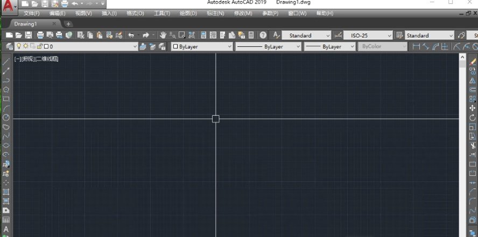This screenshot has width=478, height=237.
Task: Click the Move tool in right toolbar
Action: [x=473, y=108]
